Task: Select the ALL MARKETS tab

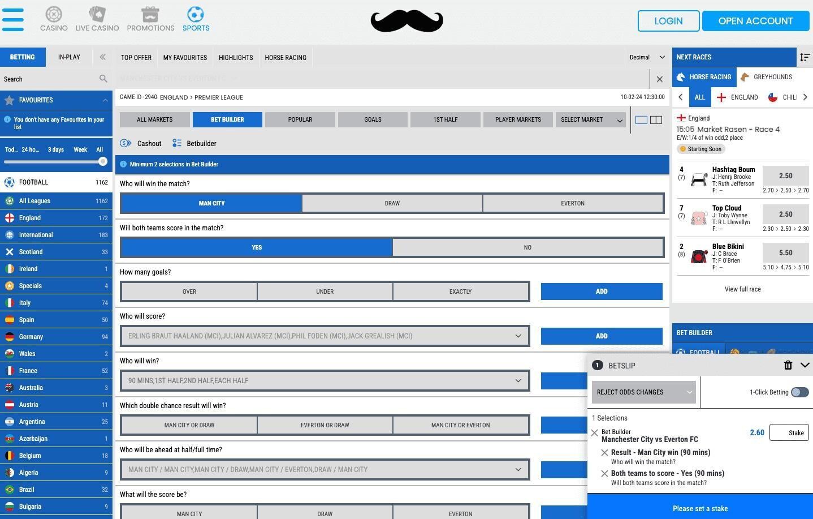Action: coord(155,119)
